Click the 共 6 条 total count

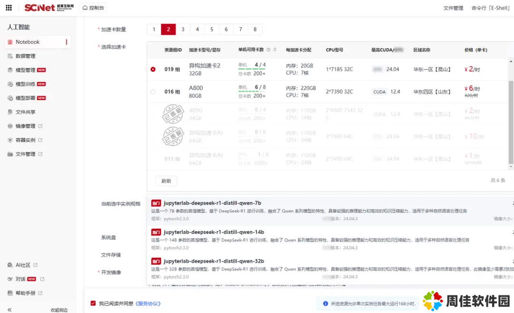(x=498, y=181)
